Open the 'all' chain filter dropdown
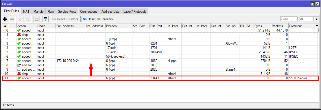Screen dimensions: 321x110 click(x=316, y=19)
